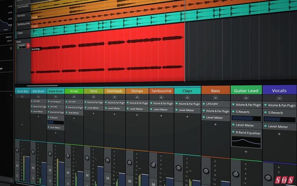
Task: Add a plugin with the plus on Bass channel
Action: [215, 124]
